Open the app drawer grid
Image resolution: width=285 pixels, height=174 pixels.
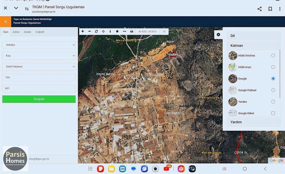[90, 169]
